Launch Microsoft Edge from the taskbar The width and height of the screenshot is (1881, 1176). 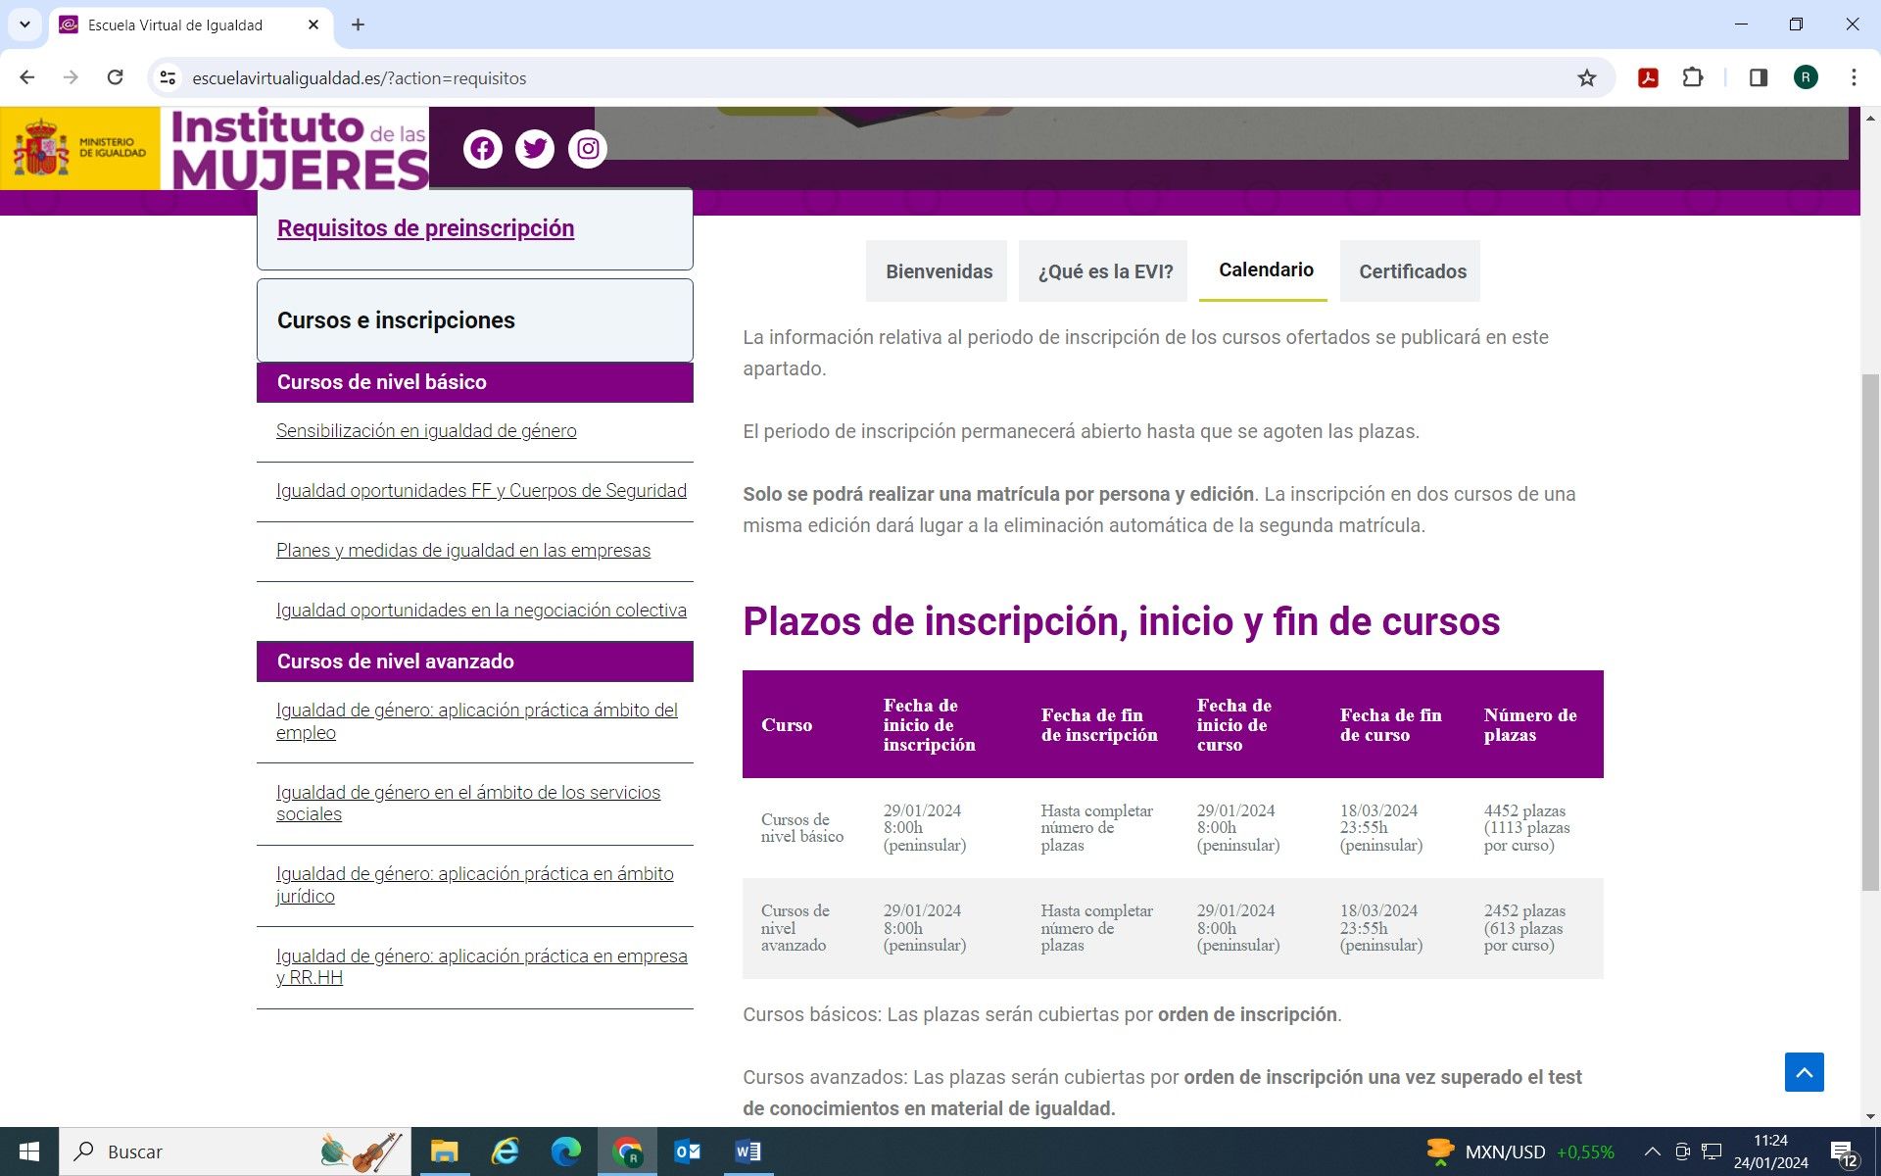565,1151
